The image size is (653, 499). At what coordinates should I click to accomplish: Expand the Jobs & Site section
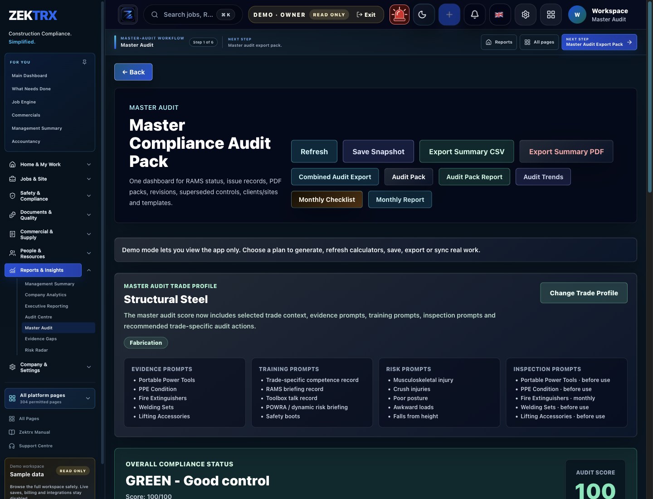(89, 179)
